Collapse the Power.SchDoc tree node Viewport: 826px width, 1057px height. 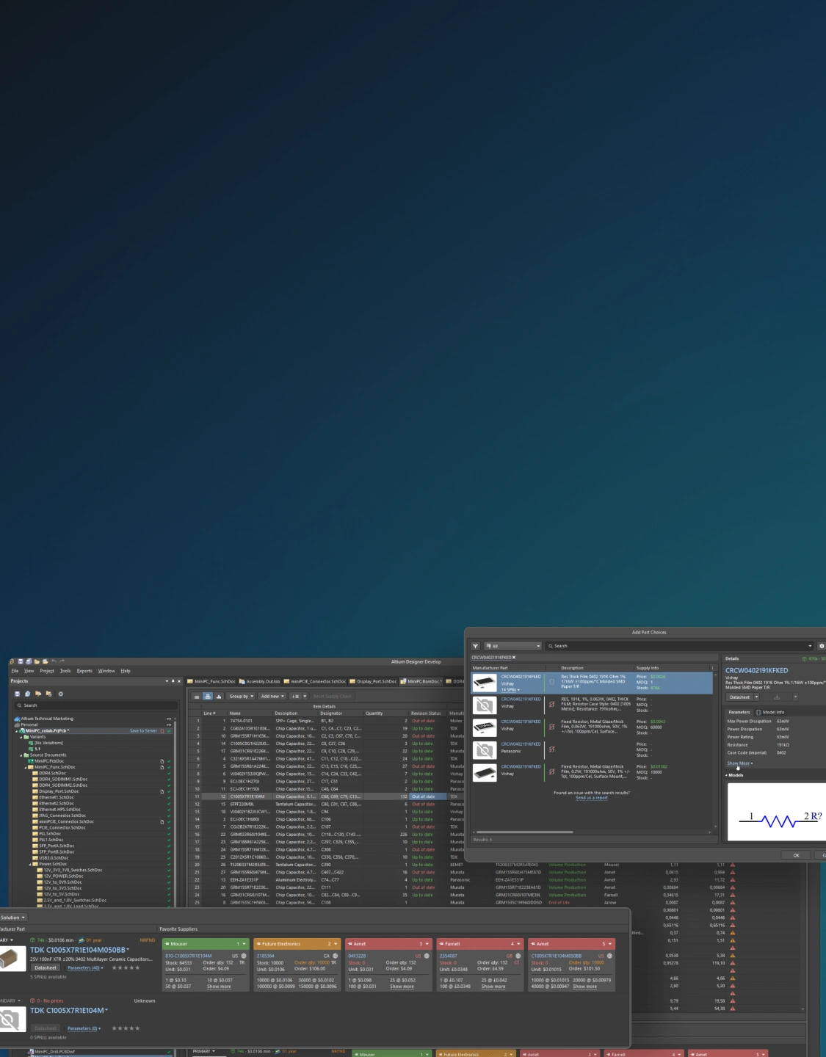(x=30, y=864)
